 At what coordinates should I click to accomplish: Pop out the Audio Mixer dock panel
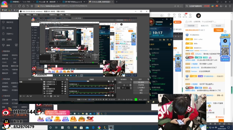click(115, 79)
